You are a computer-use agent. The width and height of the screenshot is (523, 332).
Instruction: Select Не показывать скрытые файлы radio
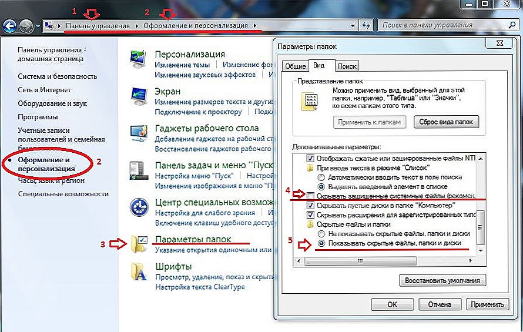click(321, 233)
